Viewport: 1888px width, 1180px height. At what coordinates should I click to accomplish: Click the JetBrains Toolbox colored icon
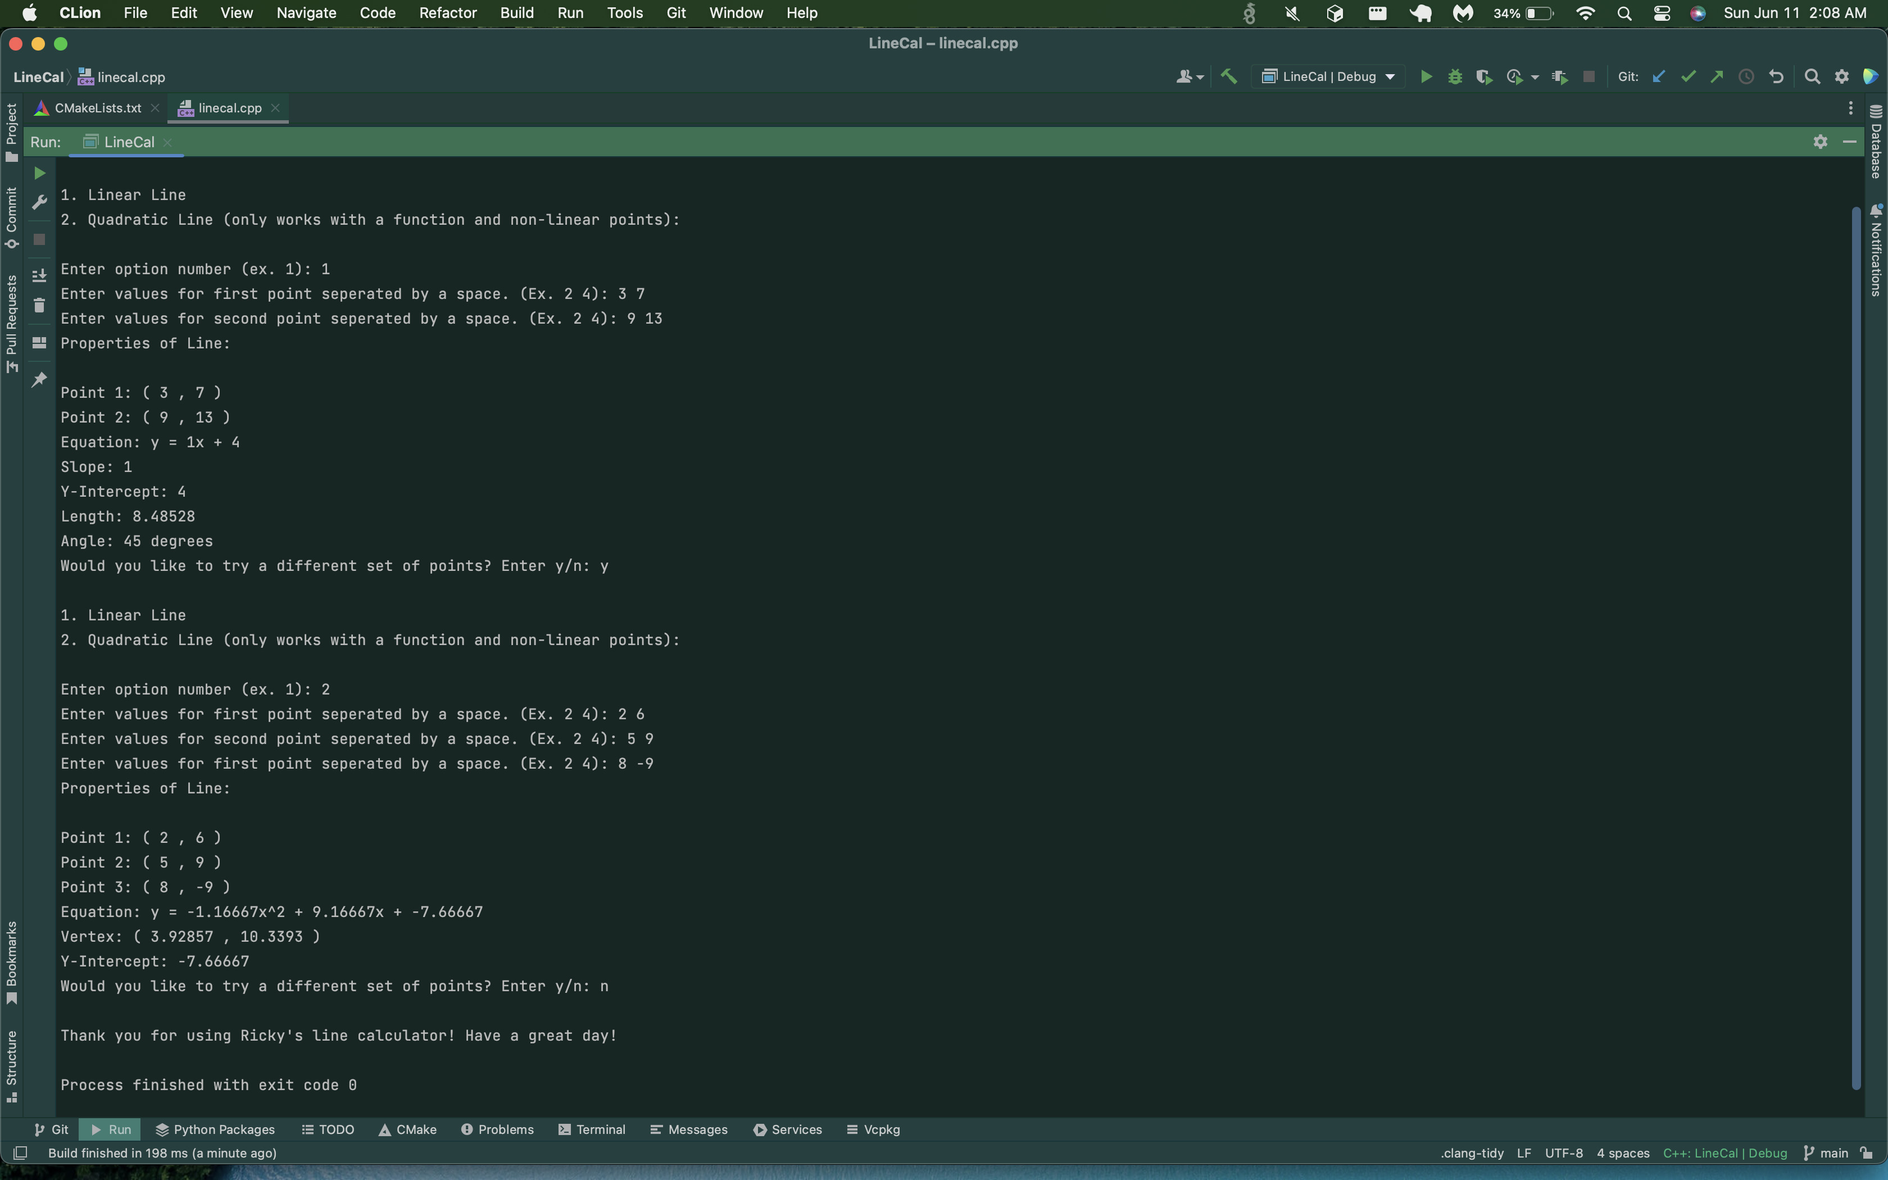[x=1871, y=76]
